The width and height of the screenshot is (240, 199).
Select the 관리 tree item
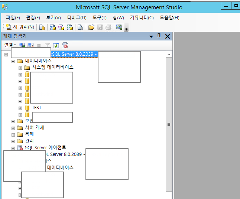(29, 141)
